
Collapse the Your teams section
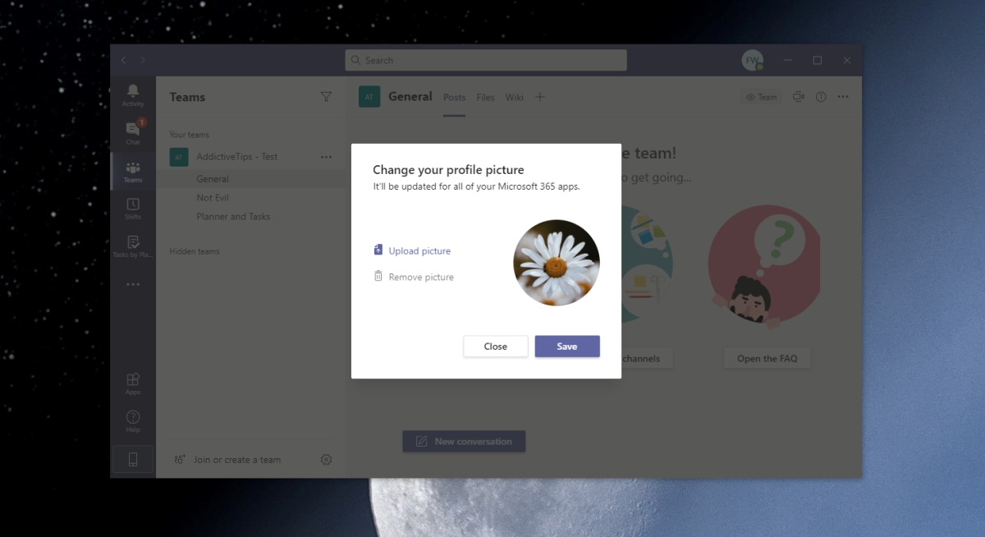[190, 135]
